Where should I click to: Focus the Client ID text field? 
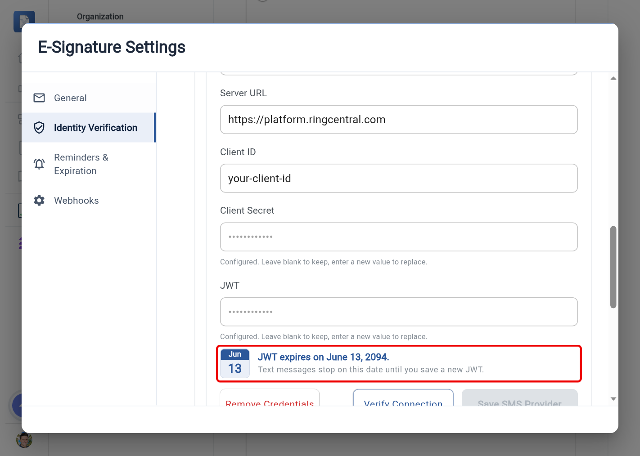point(399,178)
